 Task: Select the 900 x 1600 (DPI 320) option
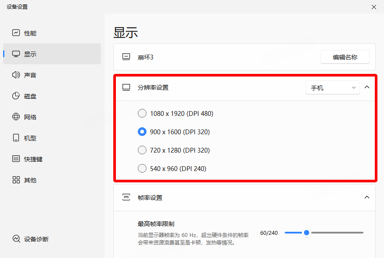click(142, 132)
